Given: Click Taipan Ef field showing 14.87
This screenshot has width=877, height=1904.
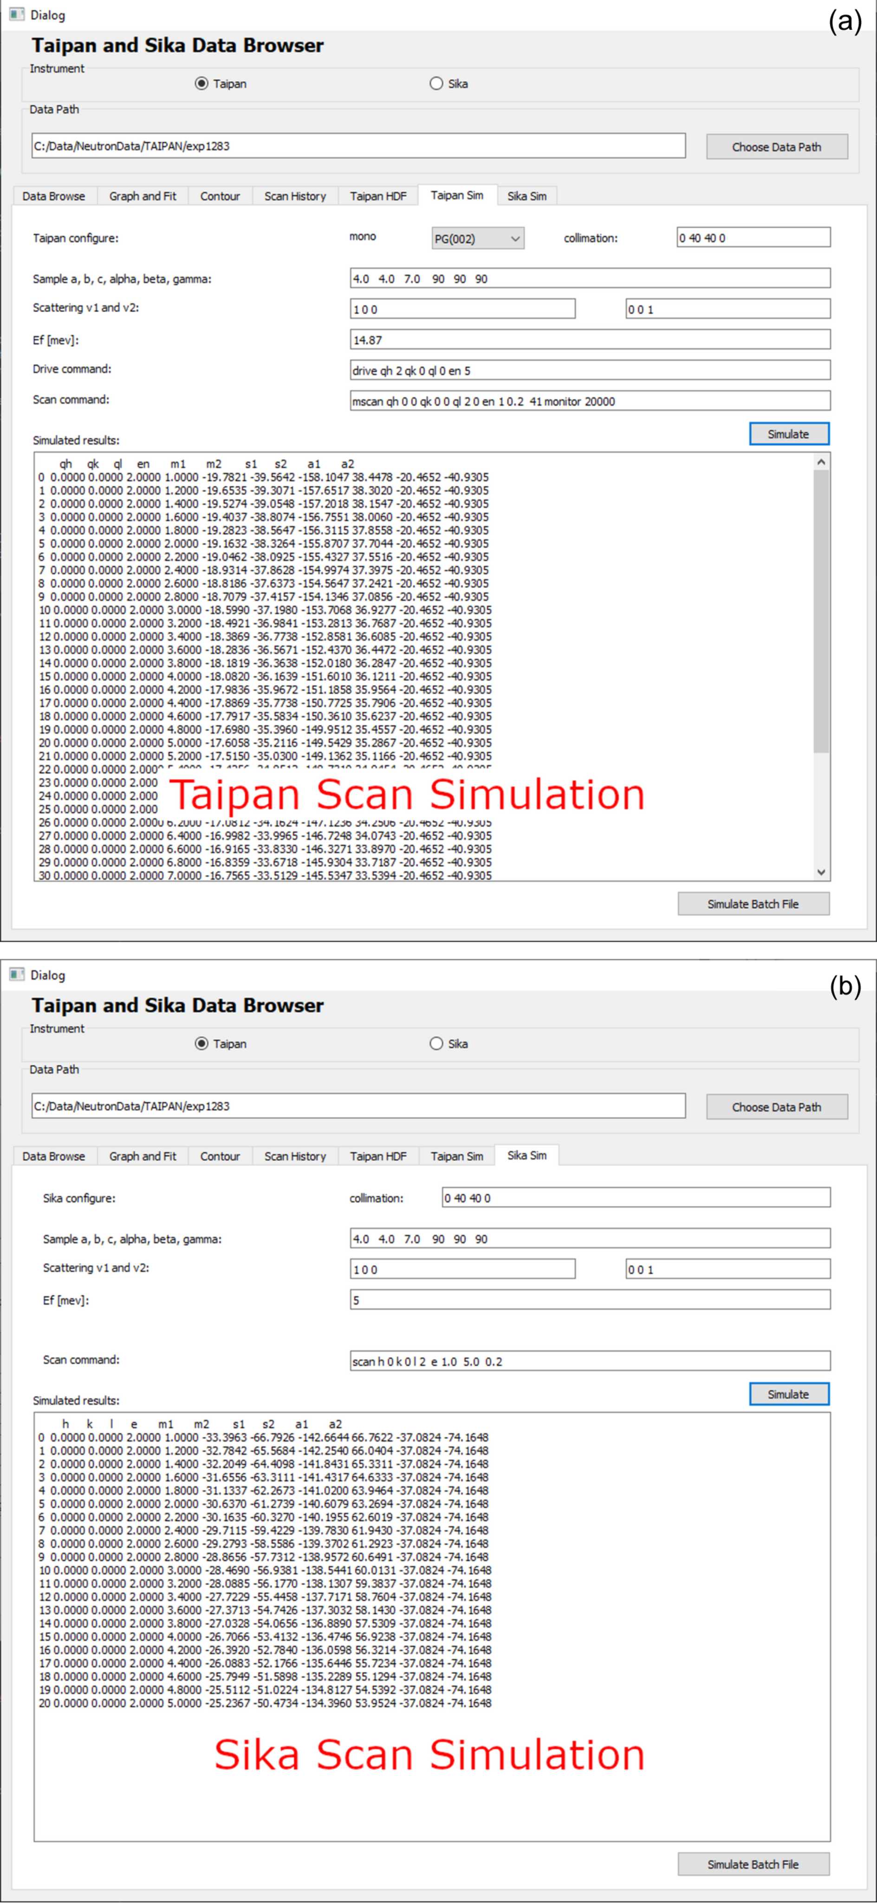Looking at the screenshot, I should tap(591, 340).
